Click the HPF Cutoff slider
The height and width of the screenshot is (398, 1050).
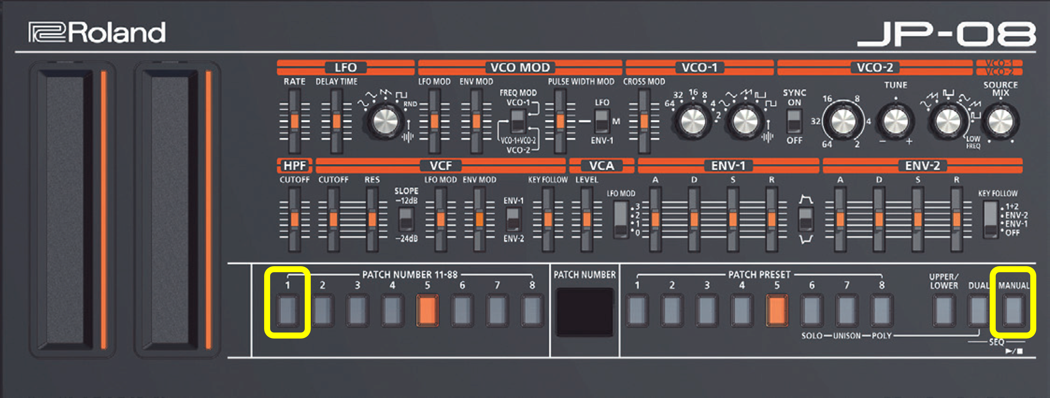coord(294,219)
